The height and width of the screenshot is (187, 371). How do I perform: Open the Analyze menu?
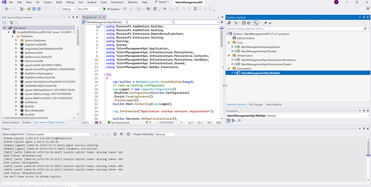coord(92,2)
